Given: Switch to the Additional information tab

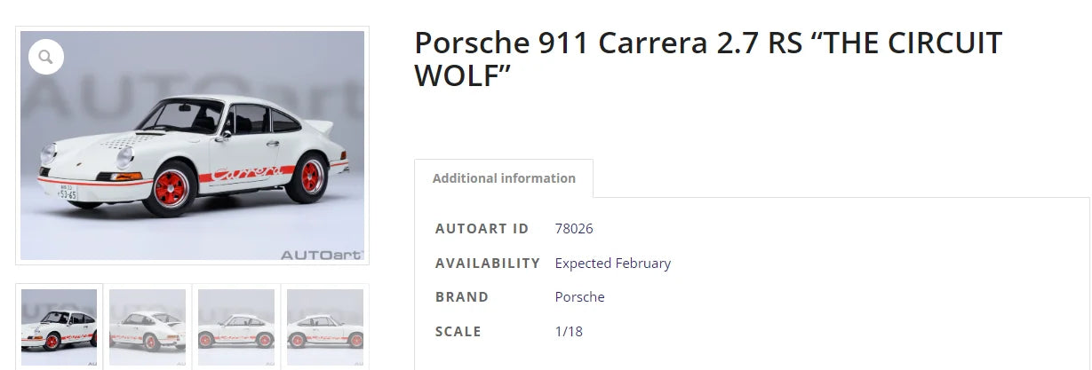Looking at the screenshot, I should click(504, 178).
